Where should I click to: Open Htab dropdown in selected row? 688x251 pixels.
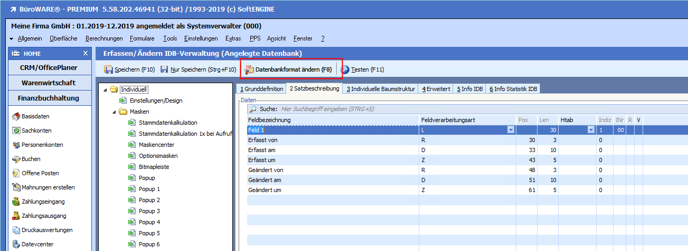pos(591,130)
